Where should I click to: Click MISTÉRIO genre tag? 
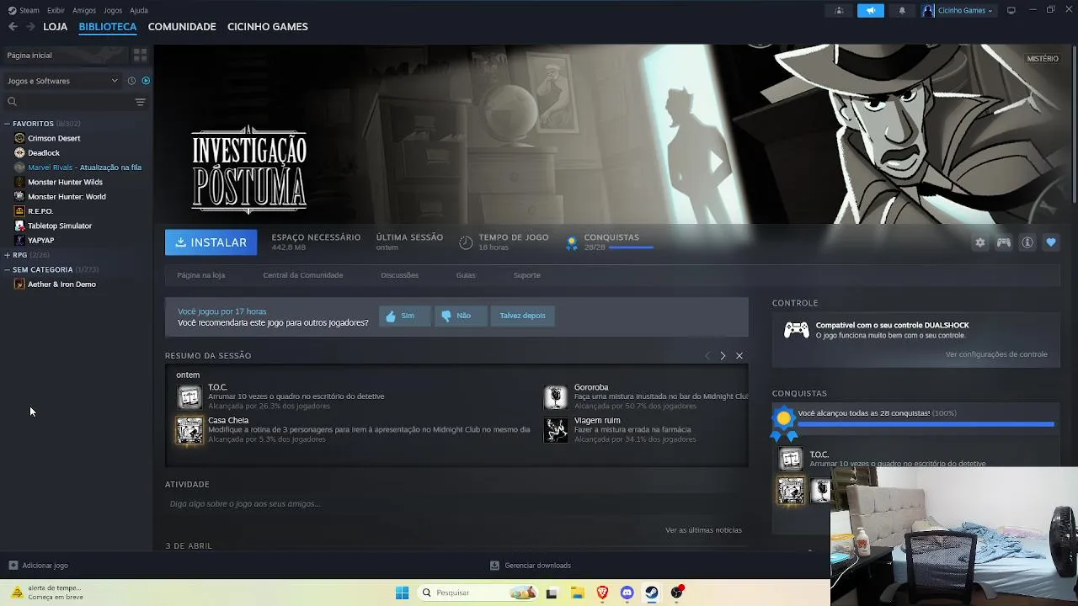pos(1043,59)
